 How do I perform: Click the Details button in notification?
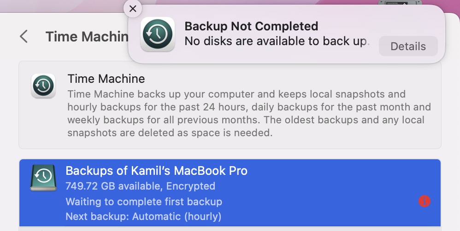click(x=408, y=46)
